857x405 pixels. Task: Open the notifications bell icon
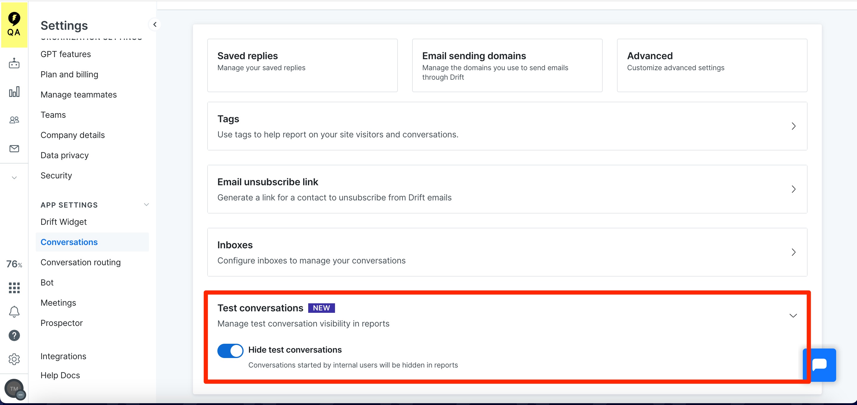pos(14,312)
